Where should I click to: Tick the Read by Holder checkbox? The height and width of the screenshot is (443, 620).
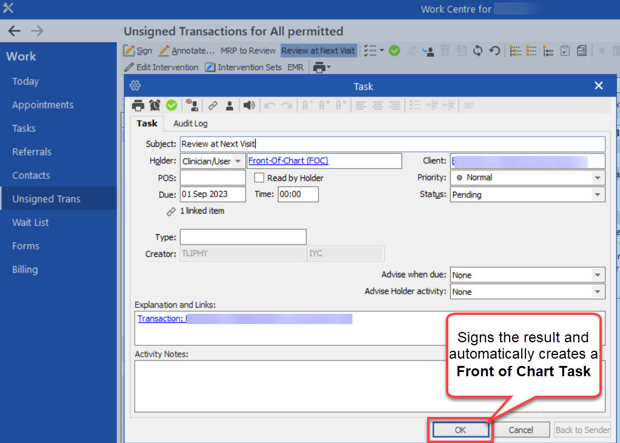click(x=259, y=178)
